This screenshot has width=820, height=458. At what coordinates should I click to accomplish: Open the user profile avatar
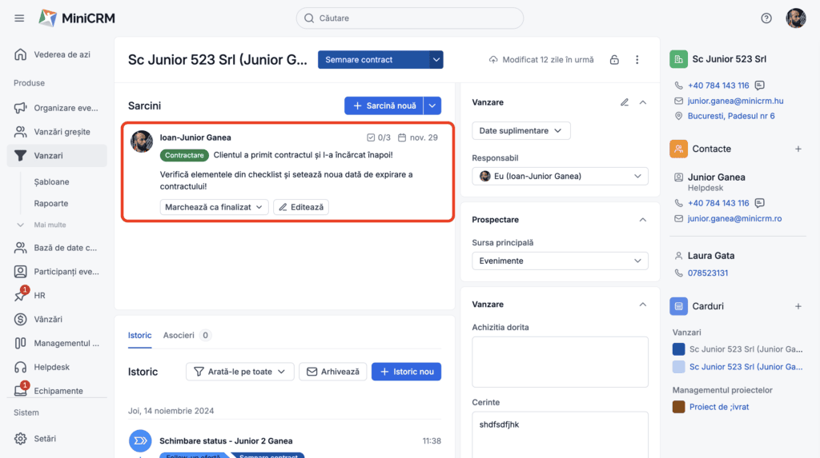(795, 18)
